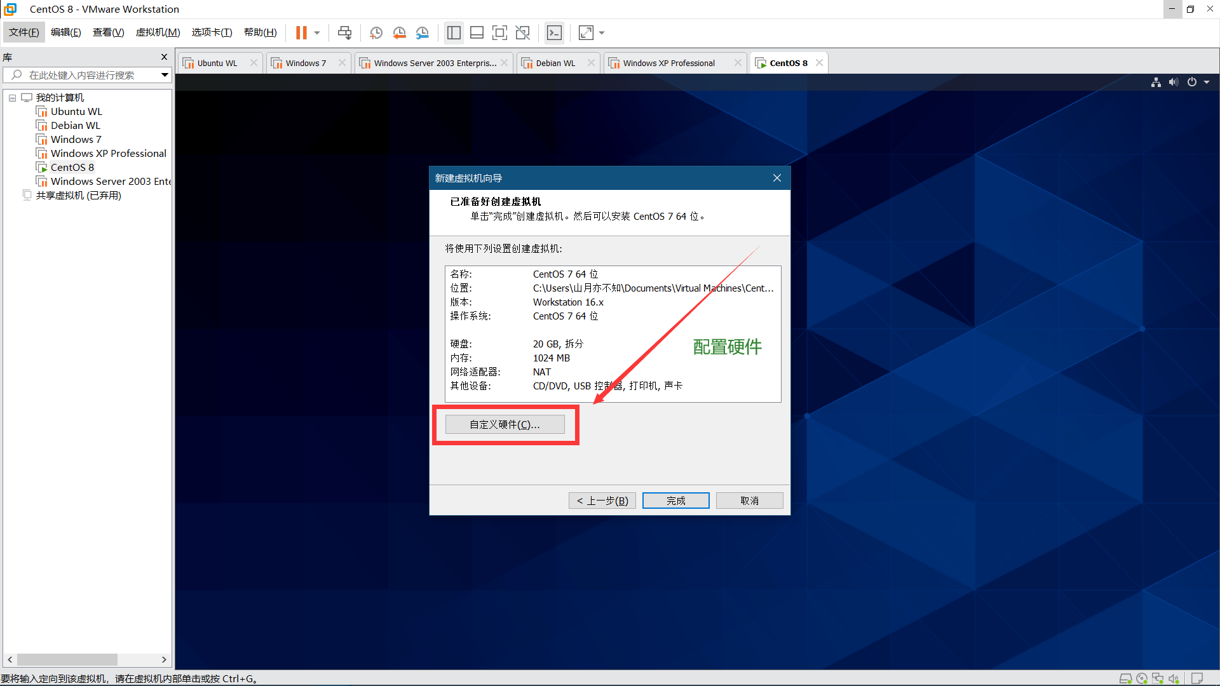Image resolution: width=1220 pixels, height=686 pixels.
Task: Collapse the 我的计算机 tree node
Action: pos(12,98)
